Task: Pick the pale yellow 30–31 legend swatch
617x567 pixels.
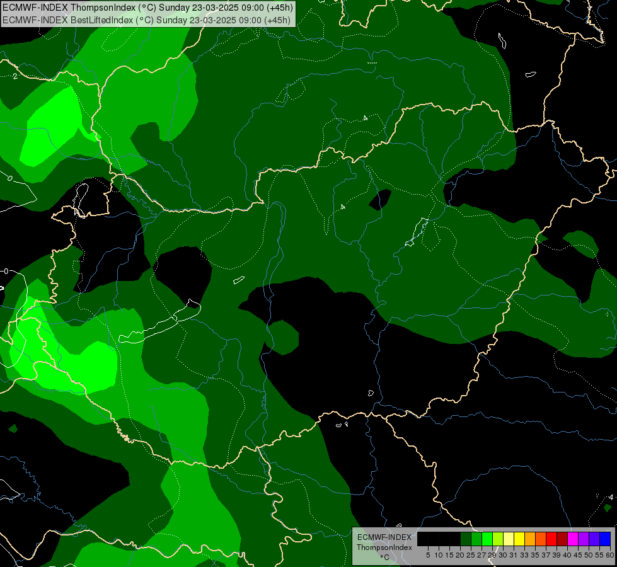Action: [x=509, y=539]
